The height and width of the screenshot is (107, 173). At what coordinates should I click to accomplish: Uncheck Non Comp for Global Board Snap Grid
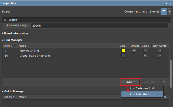click(x=160, y=56)
